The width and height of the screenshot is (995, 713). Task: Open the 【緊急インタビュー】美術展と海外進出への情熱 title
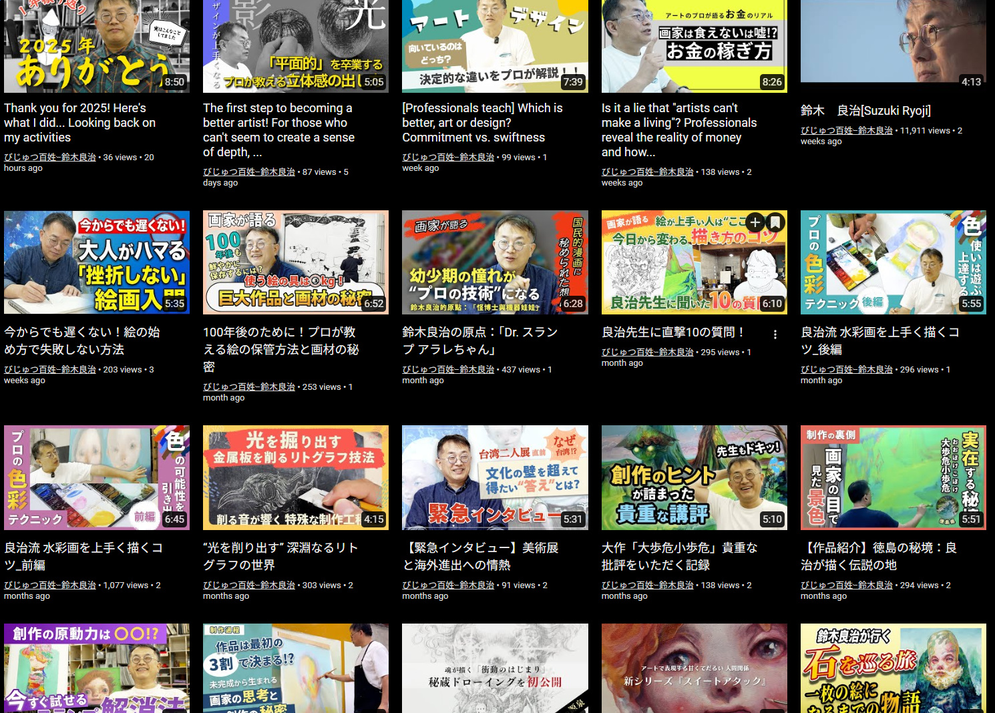(x=480, y=556)
